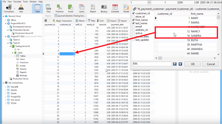
Task: Open the Queries tree item
Action: point(23,69)
